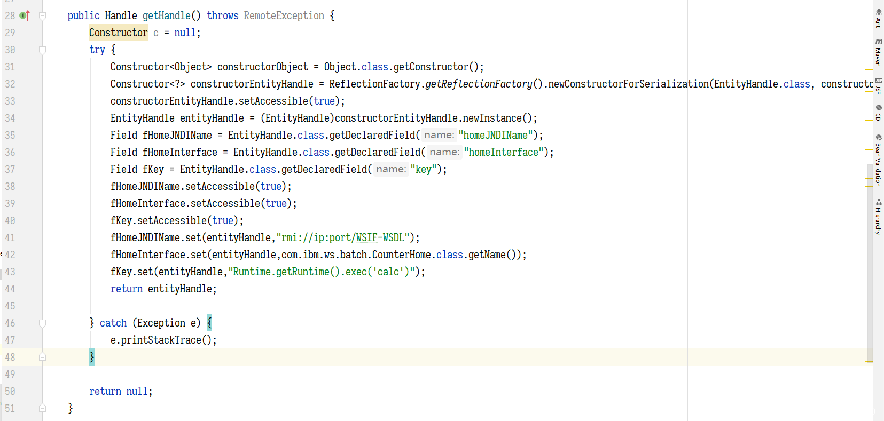Click the implements-method gutter icon on line 28
Image resolution: width=884 pixels, height=421 pixels.
25,15
